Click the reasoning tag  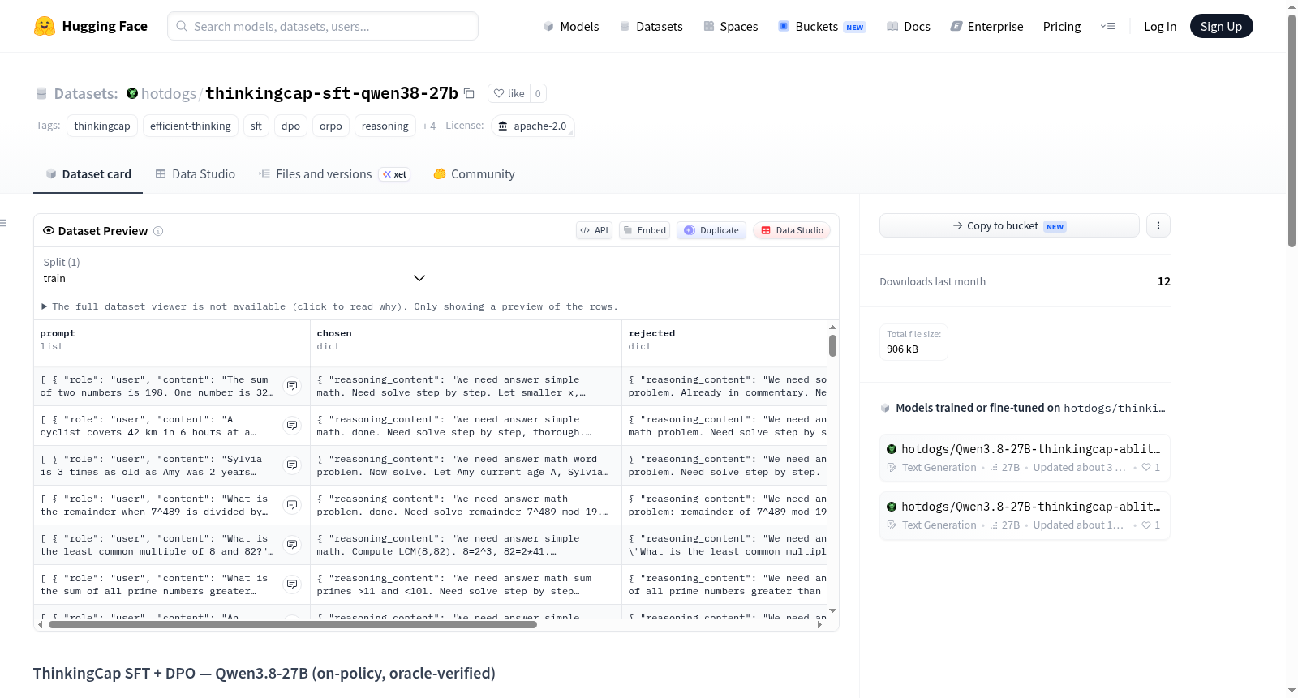pyautogui.click(x=385, y=126)
